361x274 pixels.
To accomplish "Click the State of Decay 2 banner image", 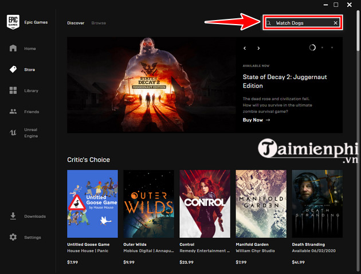I will (151, 85).
